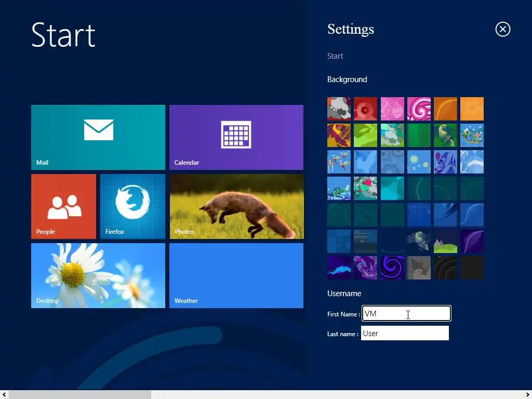Open the Photos tile with fox picture
Viewport: 532px width, 399px height.
coord(236,206)
